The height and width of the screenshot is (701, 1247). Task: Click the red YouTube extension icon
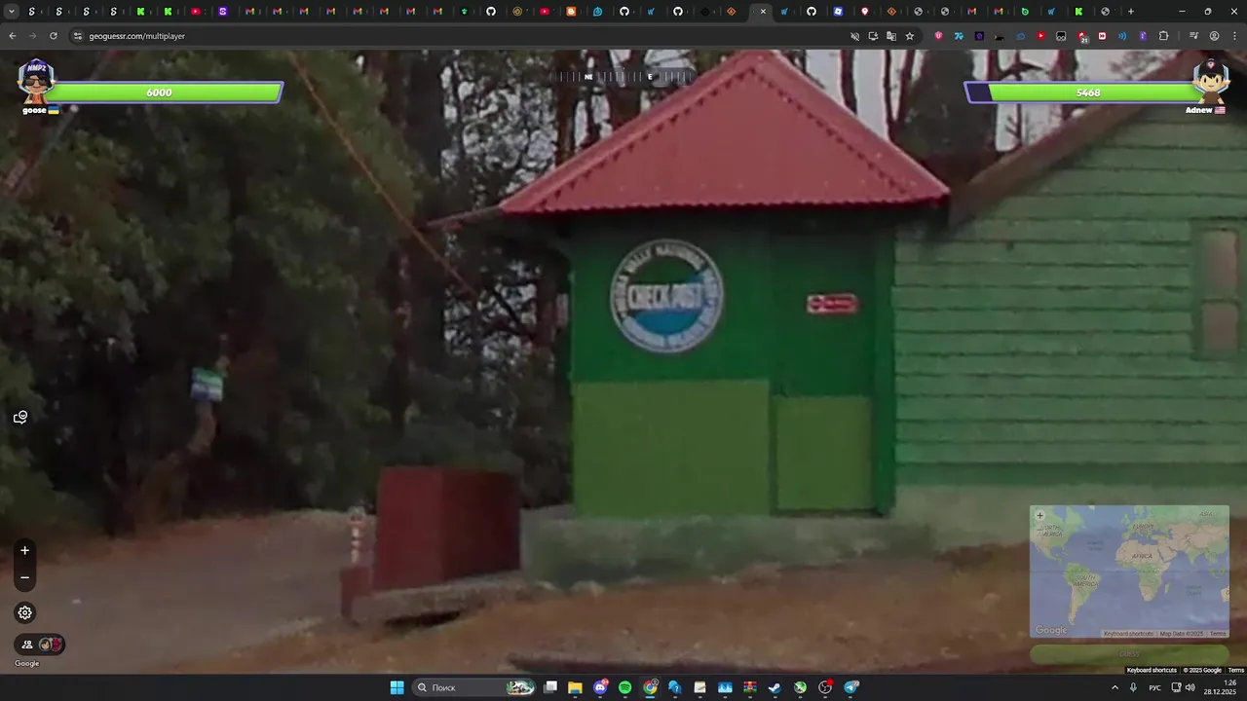(x=1040, y=36)
